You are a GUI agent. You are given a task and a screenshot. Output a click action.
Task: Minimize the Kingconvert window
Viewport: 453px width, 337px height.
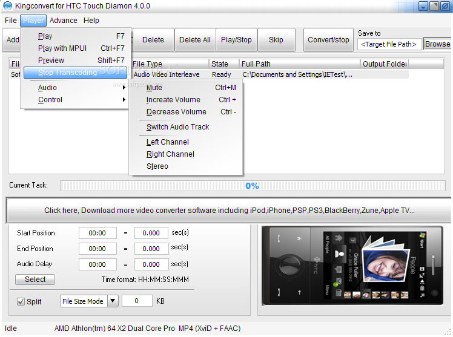pos(423,6)
